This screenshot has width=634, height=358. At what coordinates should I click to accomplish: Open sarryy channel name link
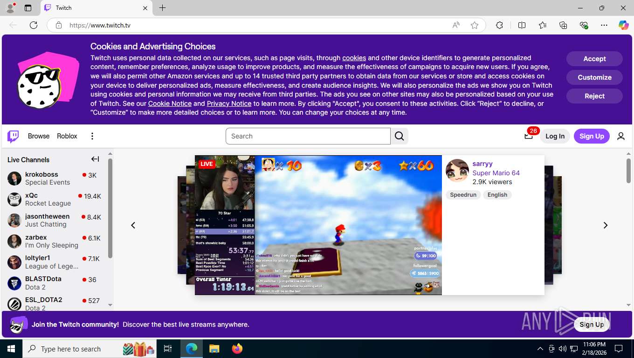coord(482,164)
